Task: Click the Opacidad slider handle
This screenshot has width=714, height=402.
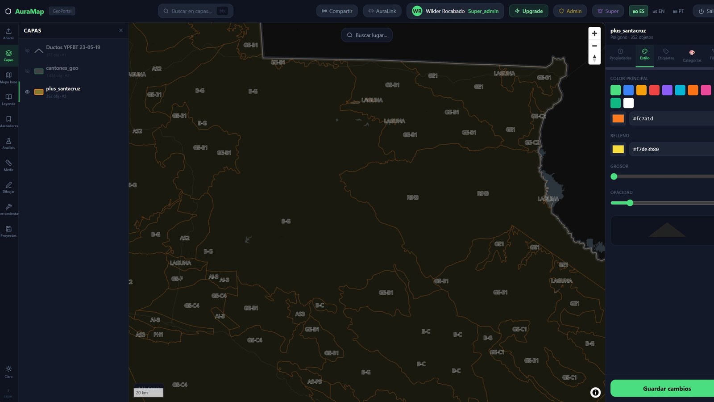Action: click(630, 203)
